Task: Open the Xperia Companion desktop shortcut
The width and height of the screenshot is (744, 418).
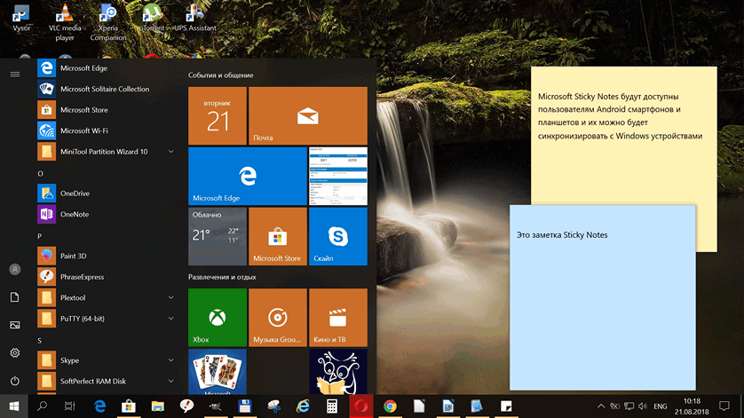Action: pyautogui.click(x=108, y=21)
